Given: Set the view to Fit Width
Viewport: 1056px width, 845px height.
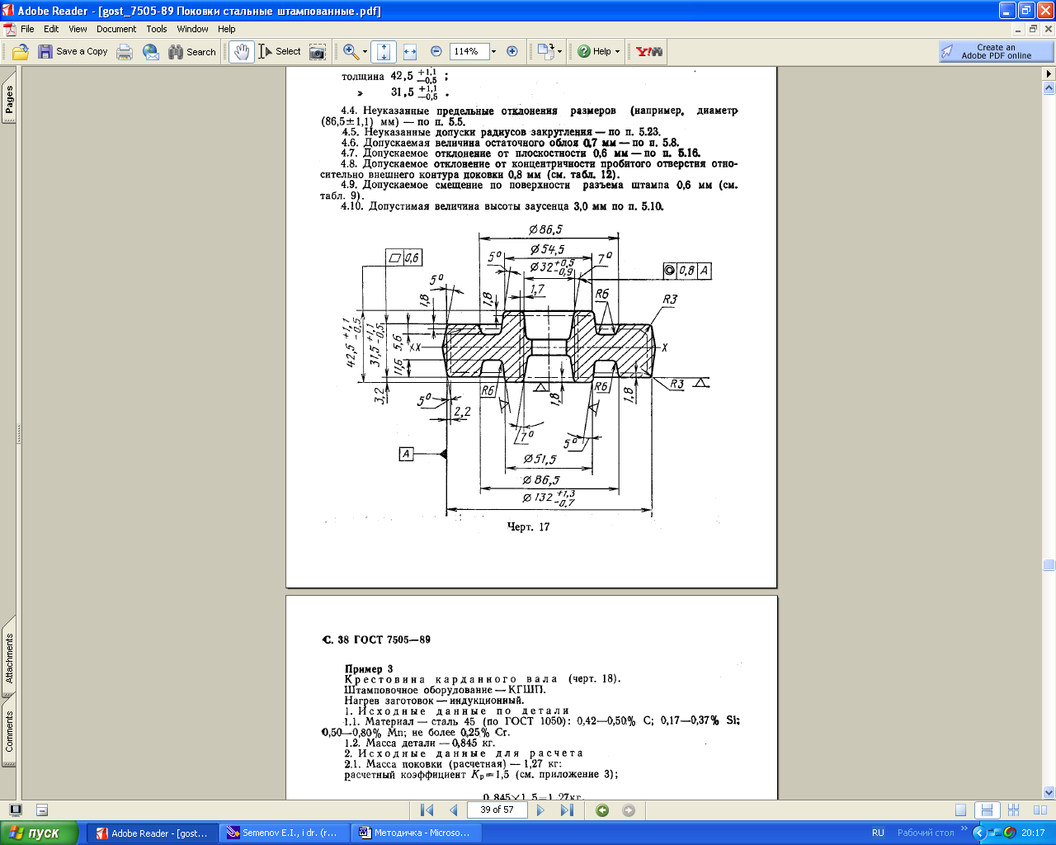Looking at the screenshot, I should 410,52.
